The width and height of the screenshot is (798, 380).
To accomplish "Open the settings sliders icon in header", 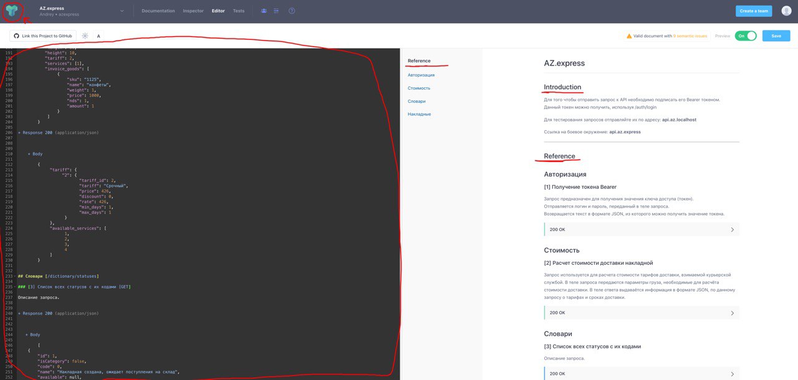I will tap(276, 11).
